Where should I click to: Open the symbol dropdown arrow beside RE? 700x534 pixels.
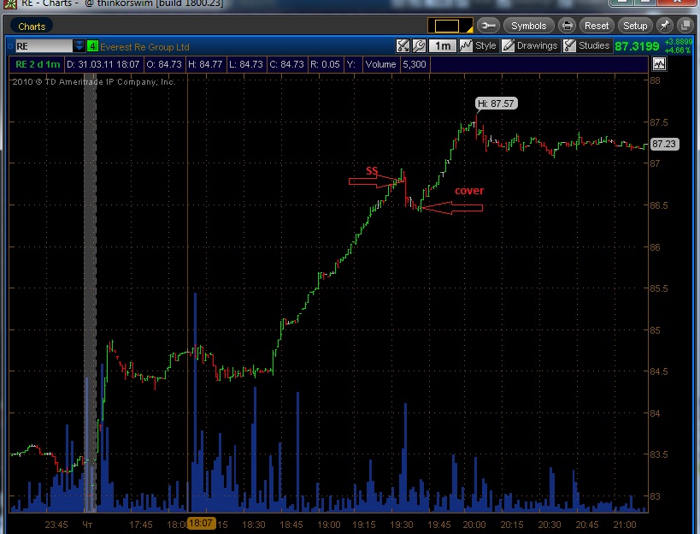[79, 45]
